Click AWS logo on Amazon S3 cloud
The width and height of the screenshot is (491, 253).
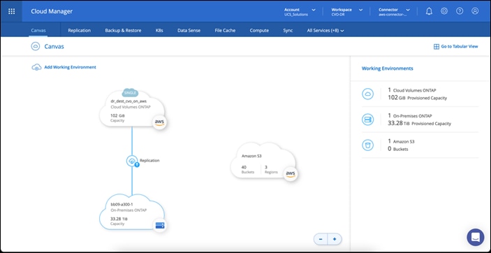point(291,174)
